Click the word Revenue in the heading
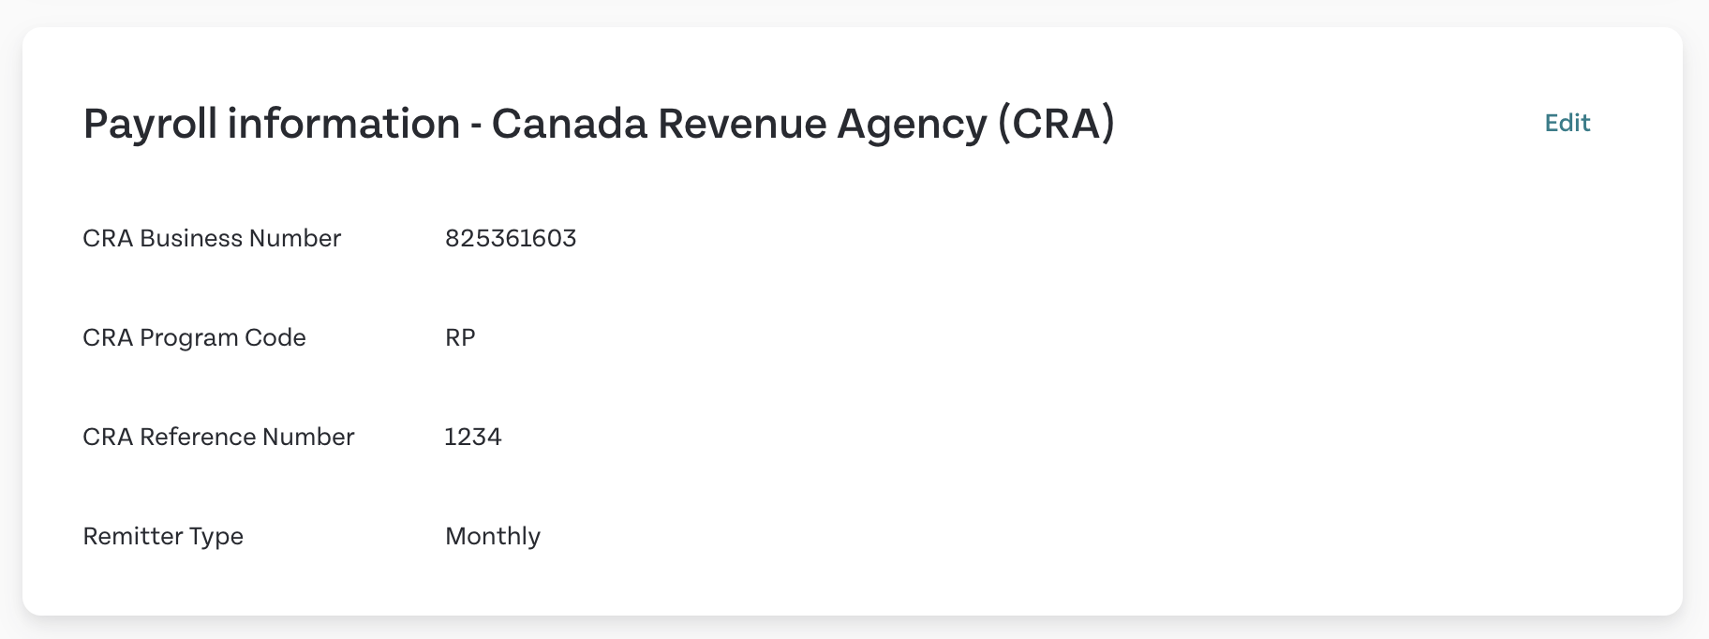This screenshot has height=639, width=1709. coord(741,124)
